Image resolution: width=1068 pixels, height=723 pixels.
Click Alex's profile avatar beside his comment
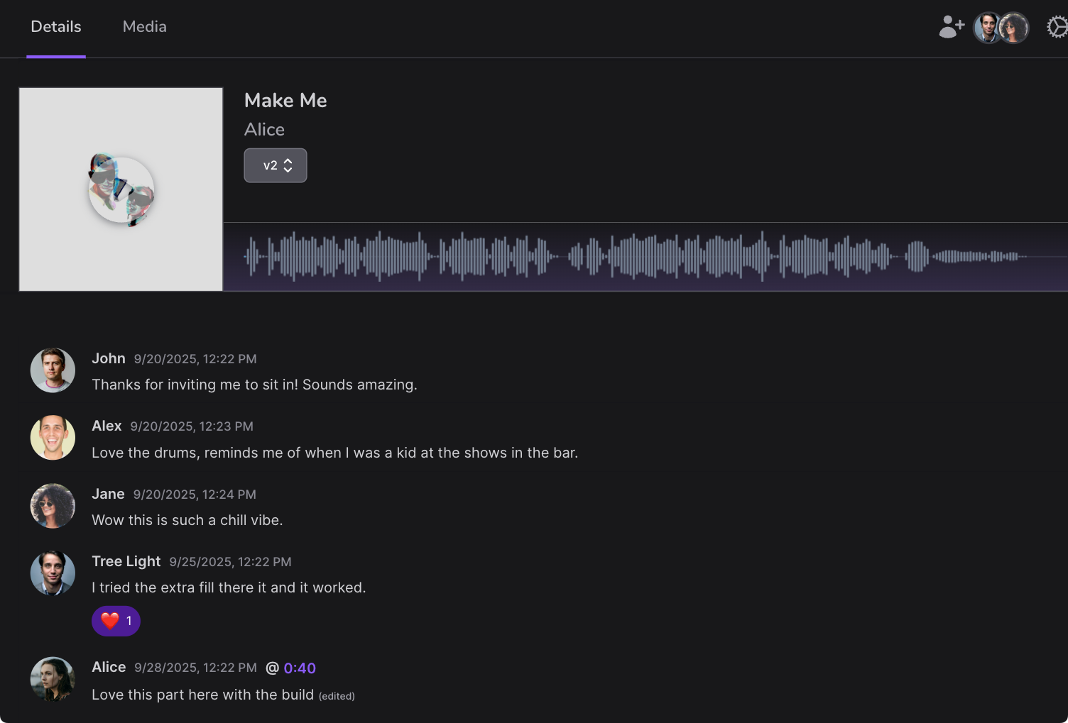53,437
